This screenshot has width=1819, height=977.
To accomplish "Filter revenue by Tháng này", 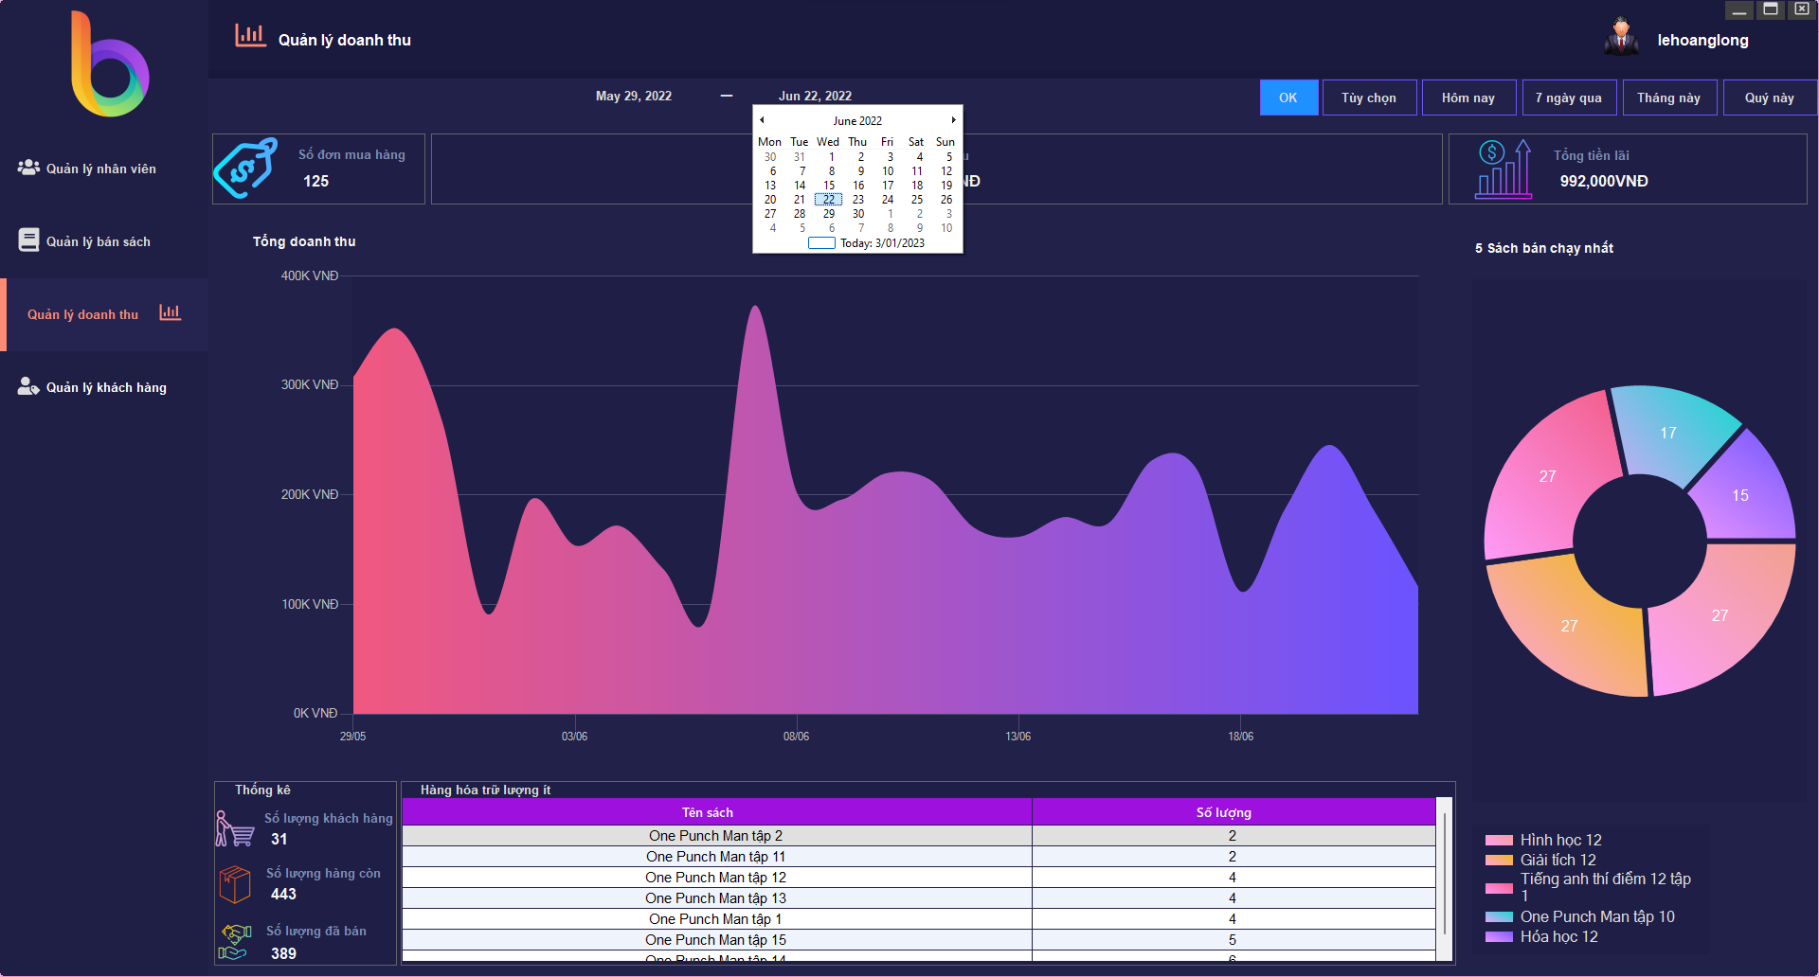I will pos(1669,98).
